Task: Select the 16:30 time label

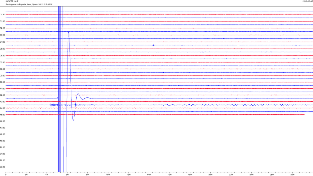Action: coord(3,121)
